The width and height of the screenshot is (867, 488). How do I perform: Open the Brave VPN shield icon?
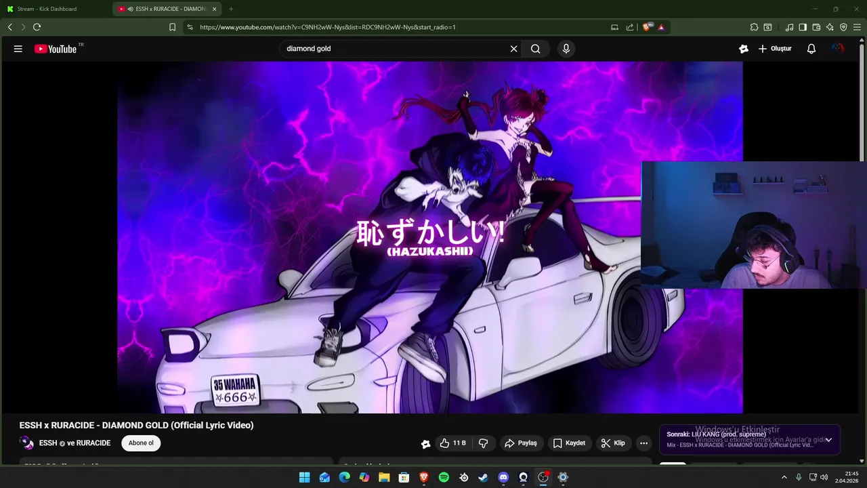pyautogui.click(x=843, y=27)
